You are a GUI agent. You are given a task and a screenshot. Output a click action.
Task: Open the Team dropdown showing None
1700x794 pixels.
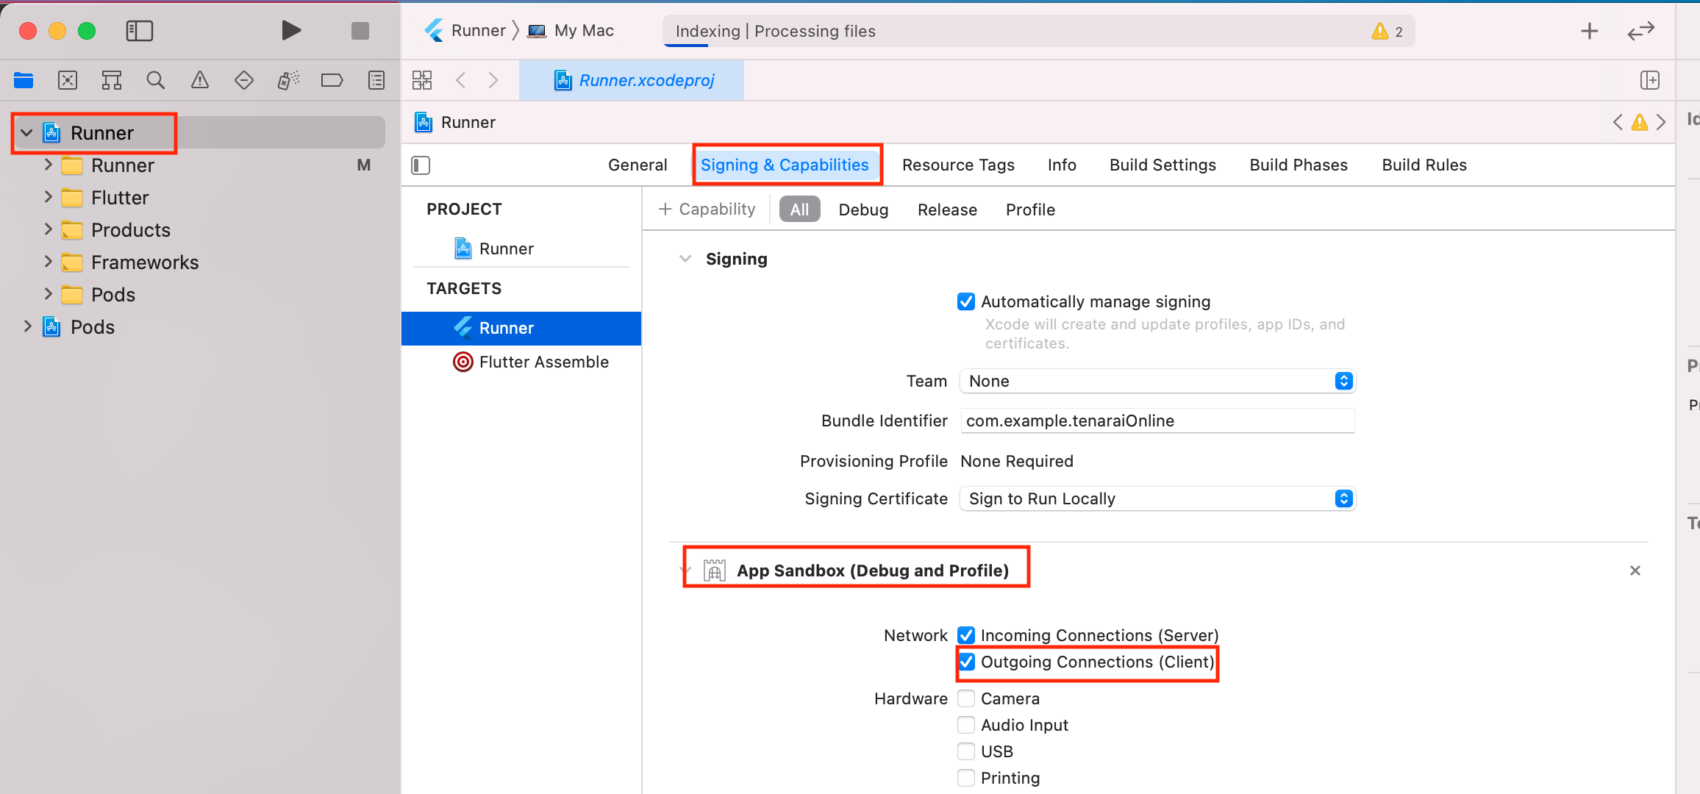coord(1157,381)
